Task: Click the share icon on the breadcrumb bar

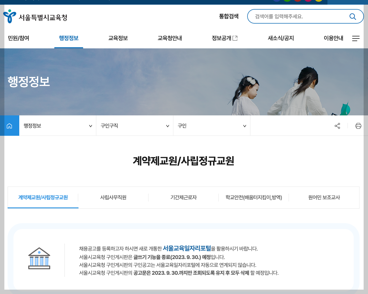Action: pos(337,126)
